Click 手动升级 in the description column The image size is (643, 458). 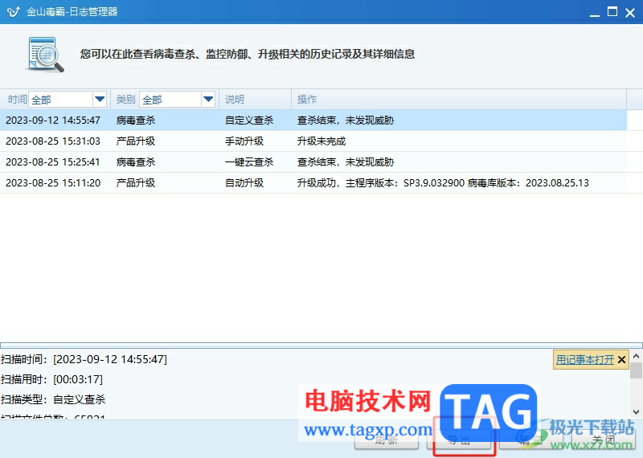coord(244,141)
